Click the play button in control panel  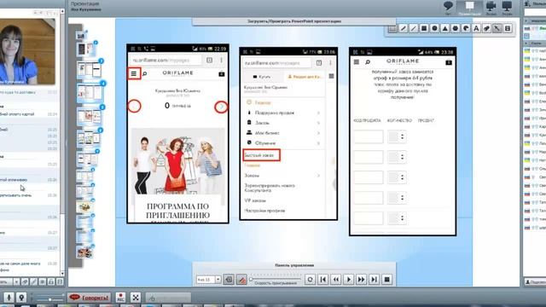[349, 280]
